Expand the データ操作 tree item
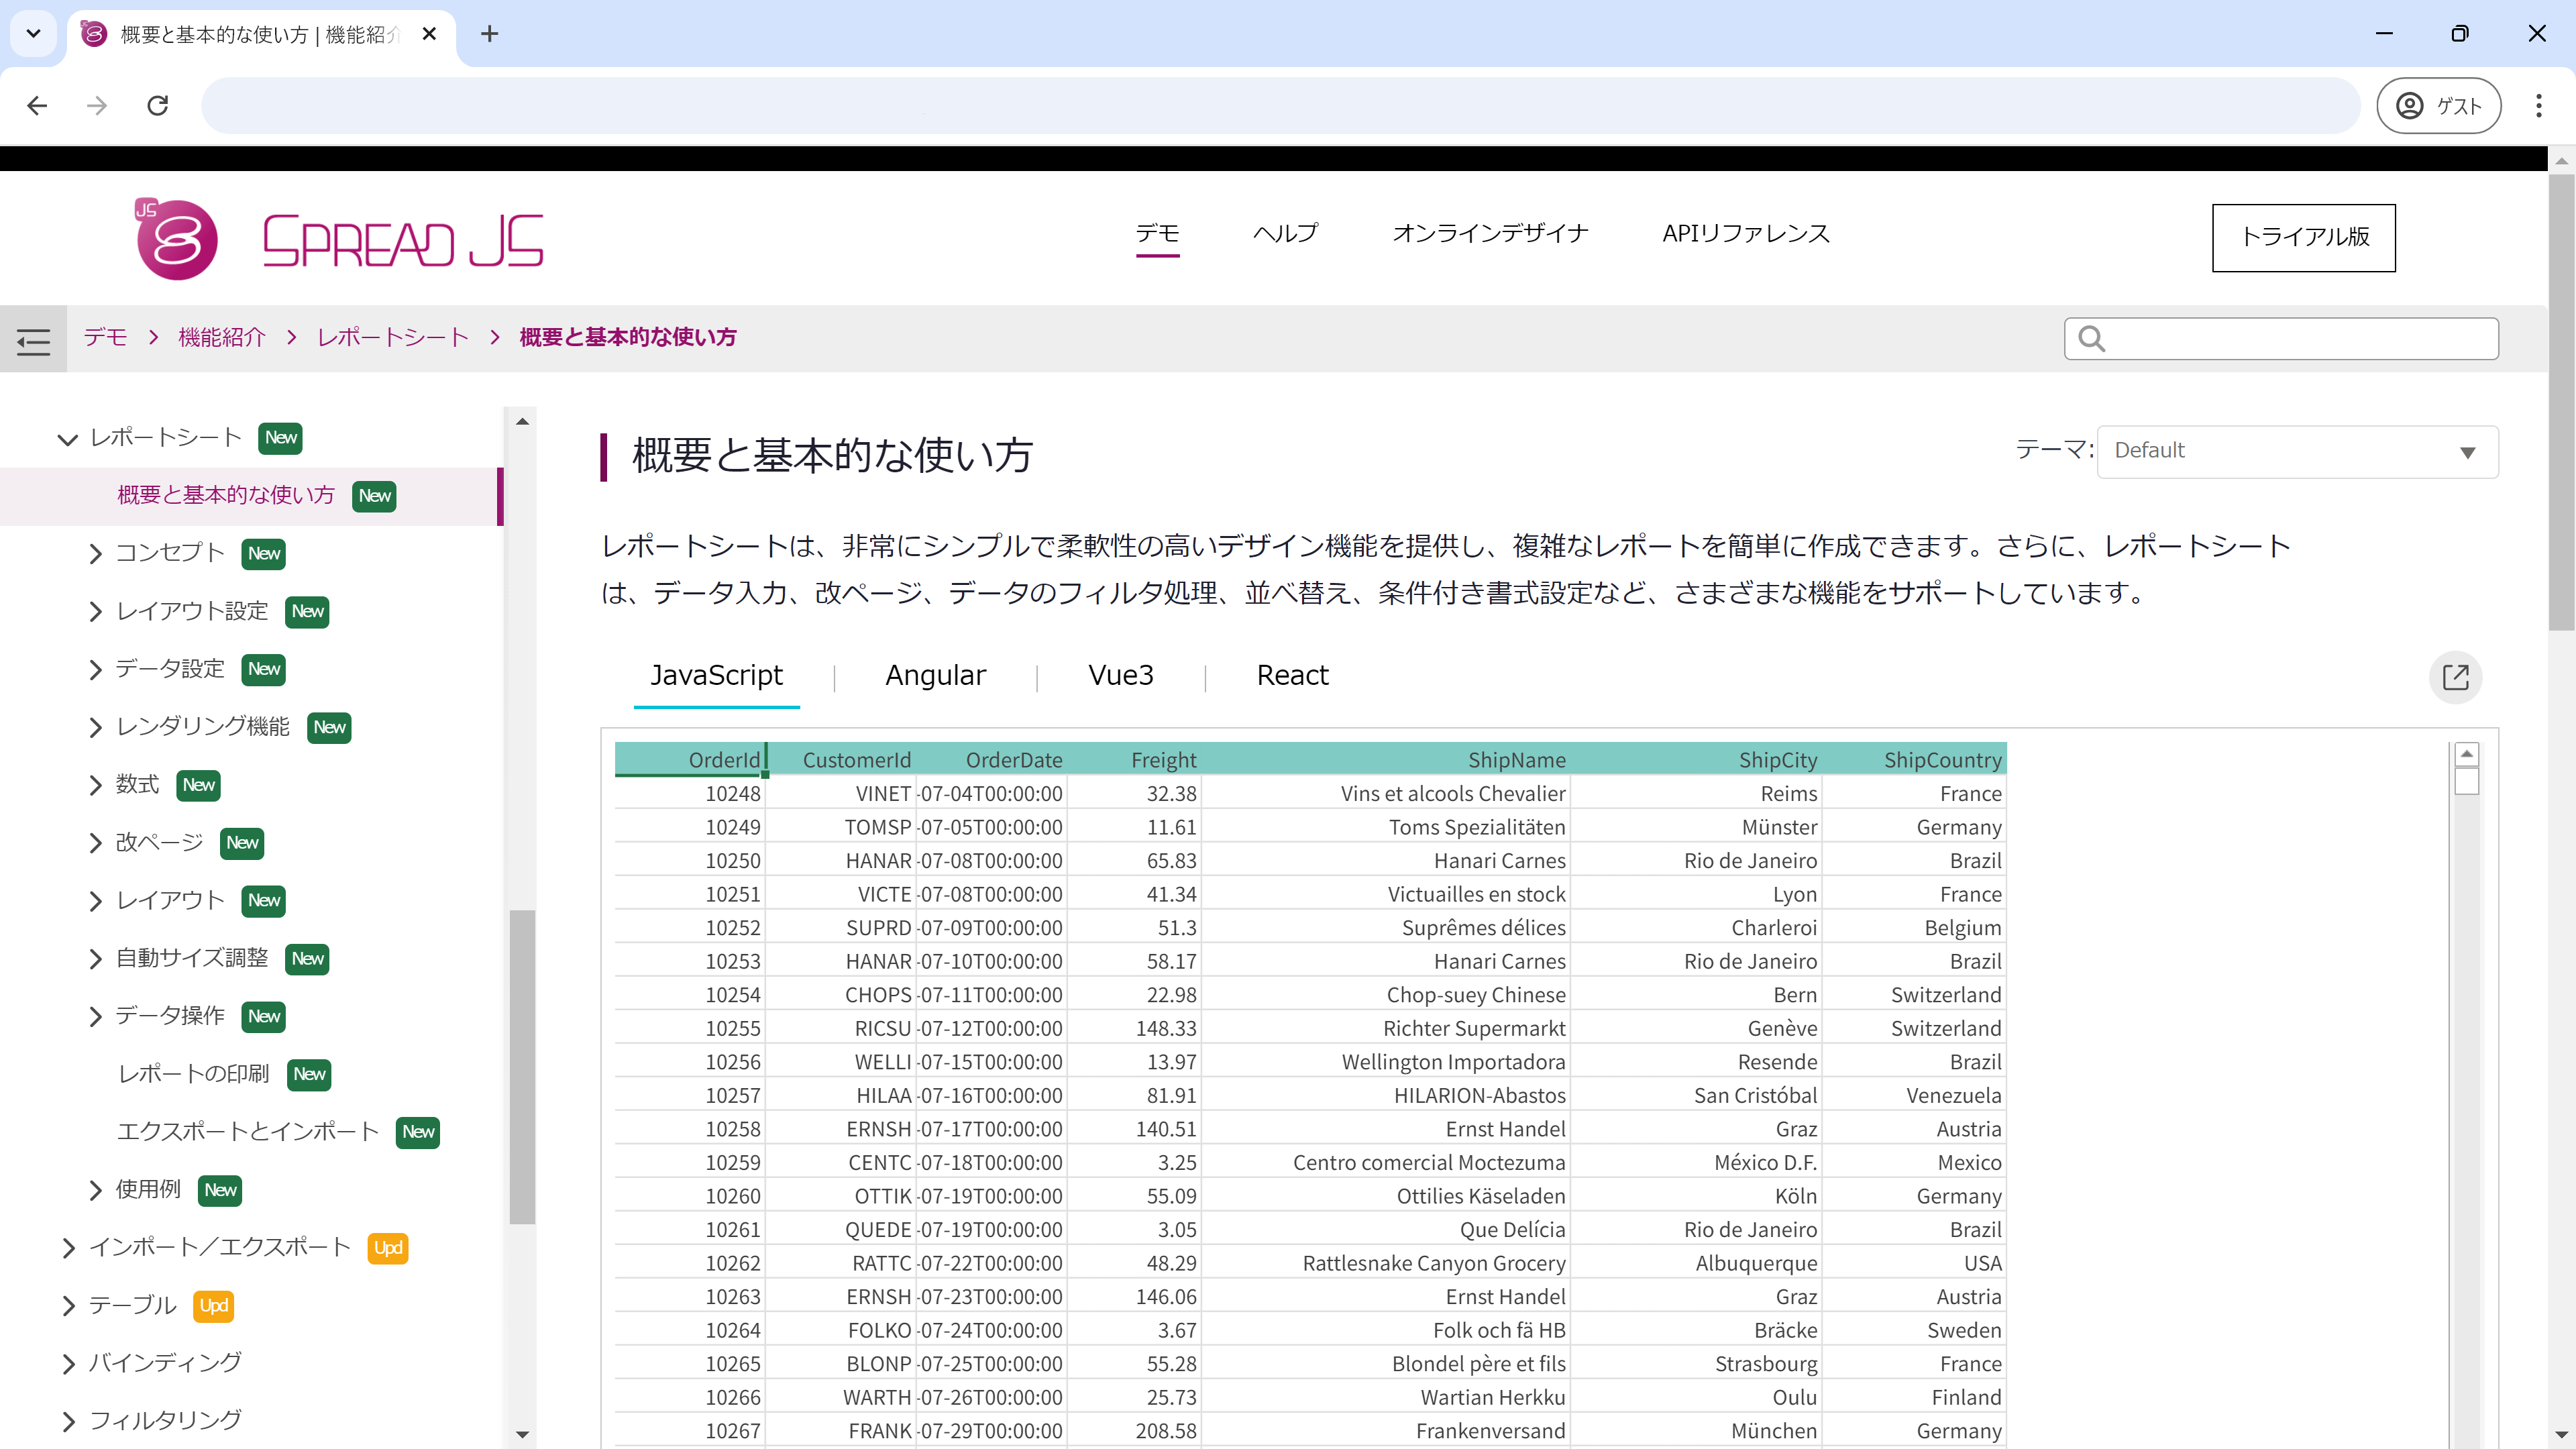Screen dimensions: 2576x1449 tap(95, 1017)
